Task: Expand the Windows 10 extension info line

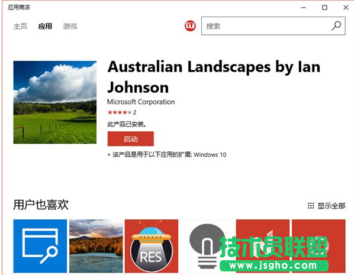Action: click(x=167, y=154)
